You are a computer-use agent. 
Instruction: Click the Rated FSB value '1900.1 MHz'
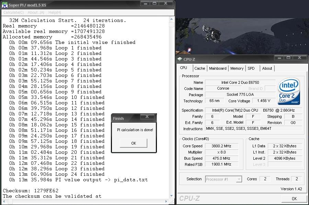pos(221,164)
